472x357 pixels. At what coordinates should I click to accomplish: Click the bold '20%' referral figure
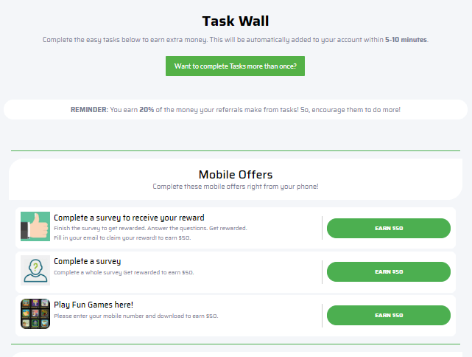pos(147,110)
